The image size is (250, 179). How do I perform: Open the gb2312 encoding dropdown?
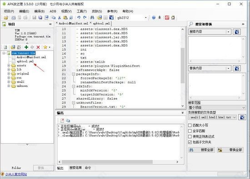point(145,18)
